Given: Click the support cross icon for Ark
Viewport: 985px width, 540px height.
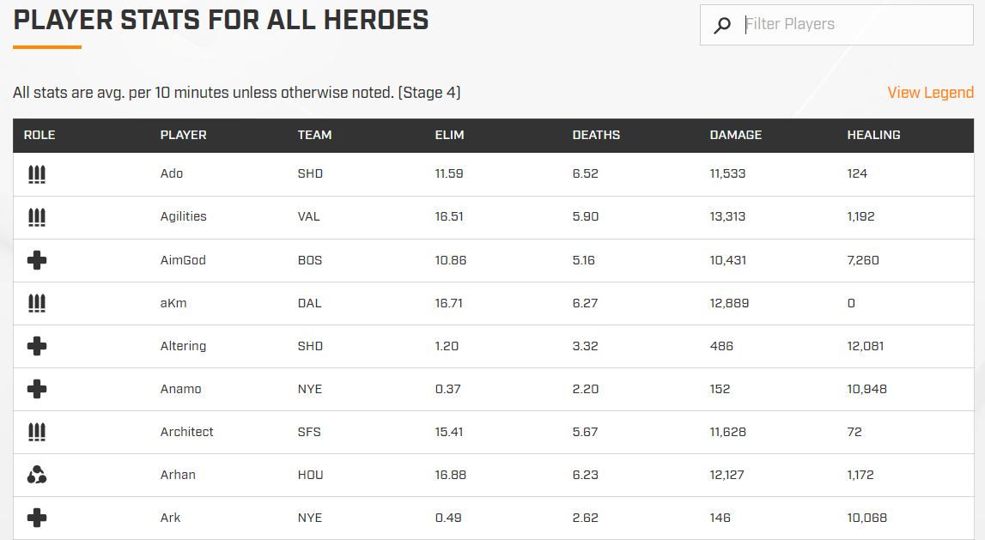Looking at the screenshot, I should click(37, 518).
